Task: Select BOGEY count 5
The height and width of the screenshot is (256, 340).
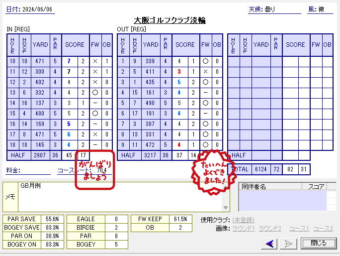Action: 116,245
